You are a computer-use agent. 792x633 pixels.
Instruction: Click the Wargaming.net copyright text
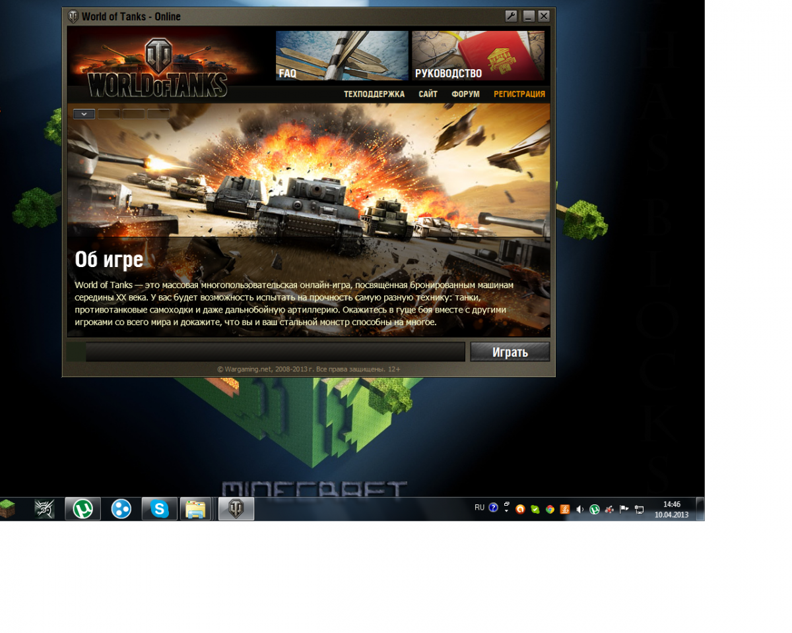click(x=308, y=369)
